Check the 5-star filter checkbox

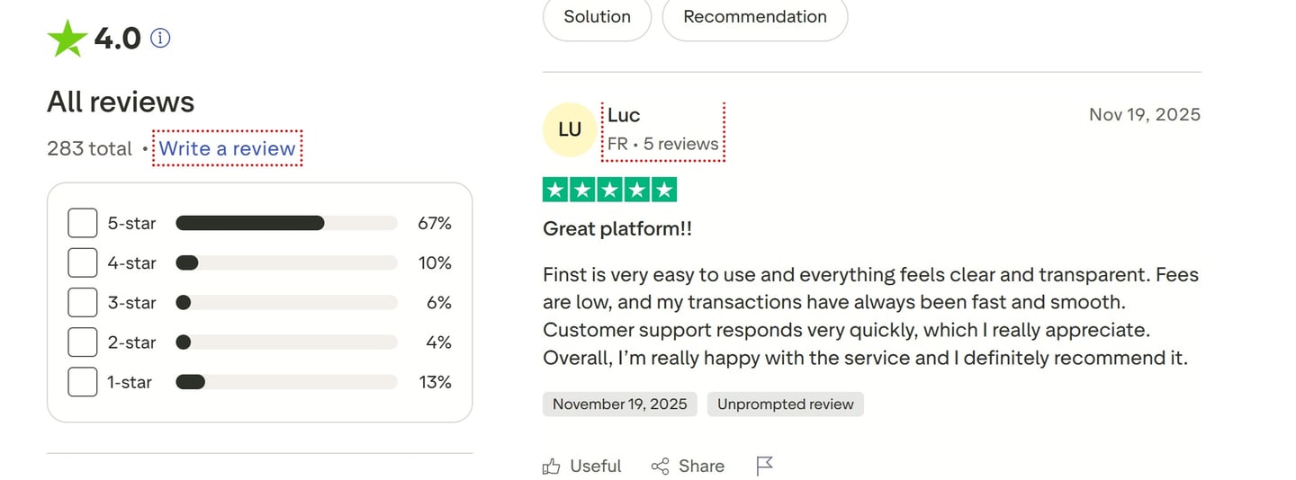[83, 223]
